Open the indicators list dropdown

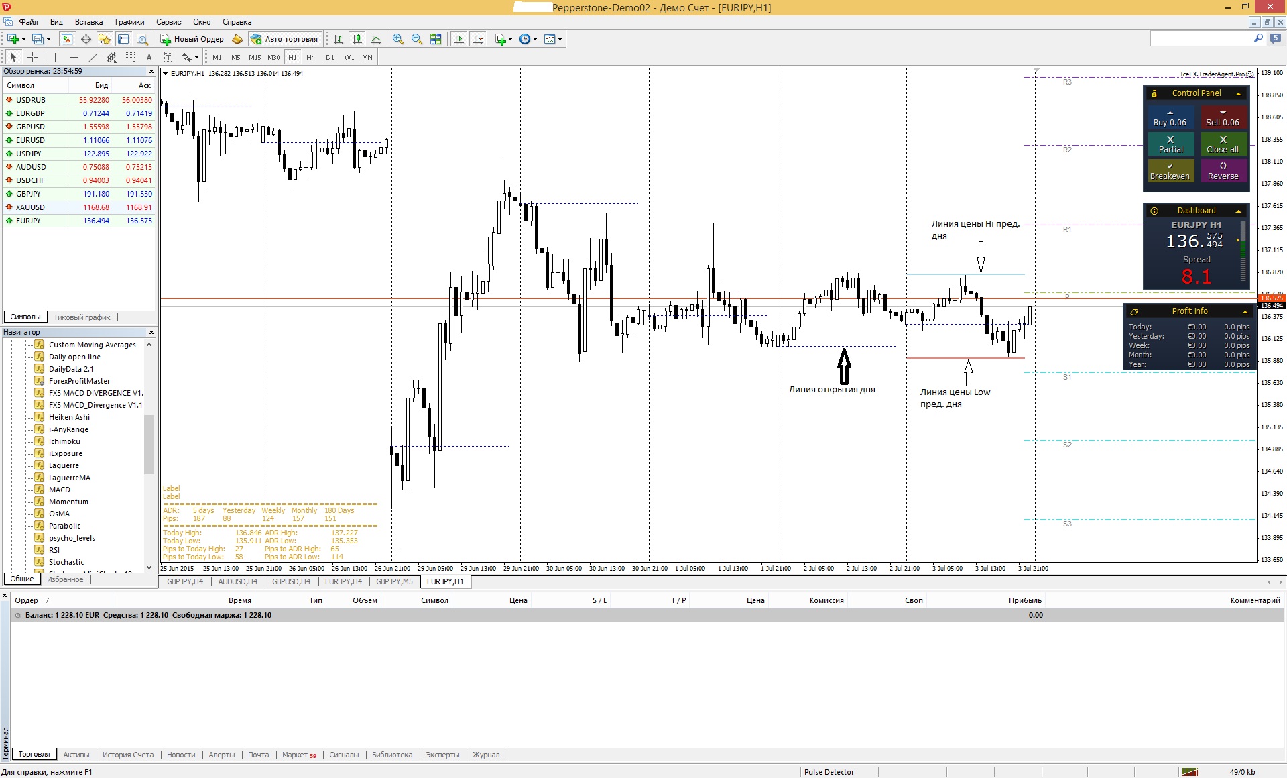[x=503, y=39]
